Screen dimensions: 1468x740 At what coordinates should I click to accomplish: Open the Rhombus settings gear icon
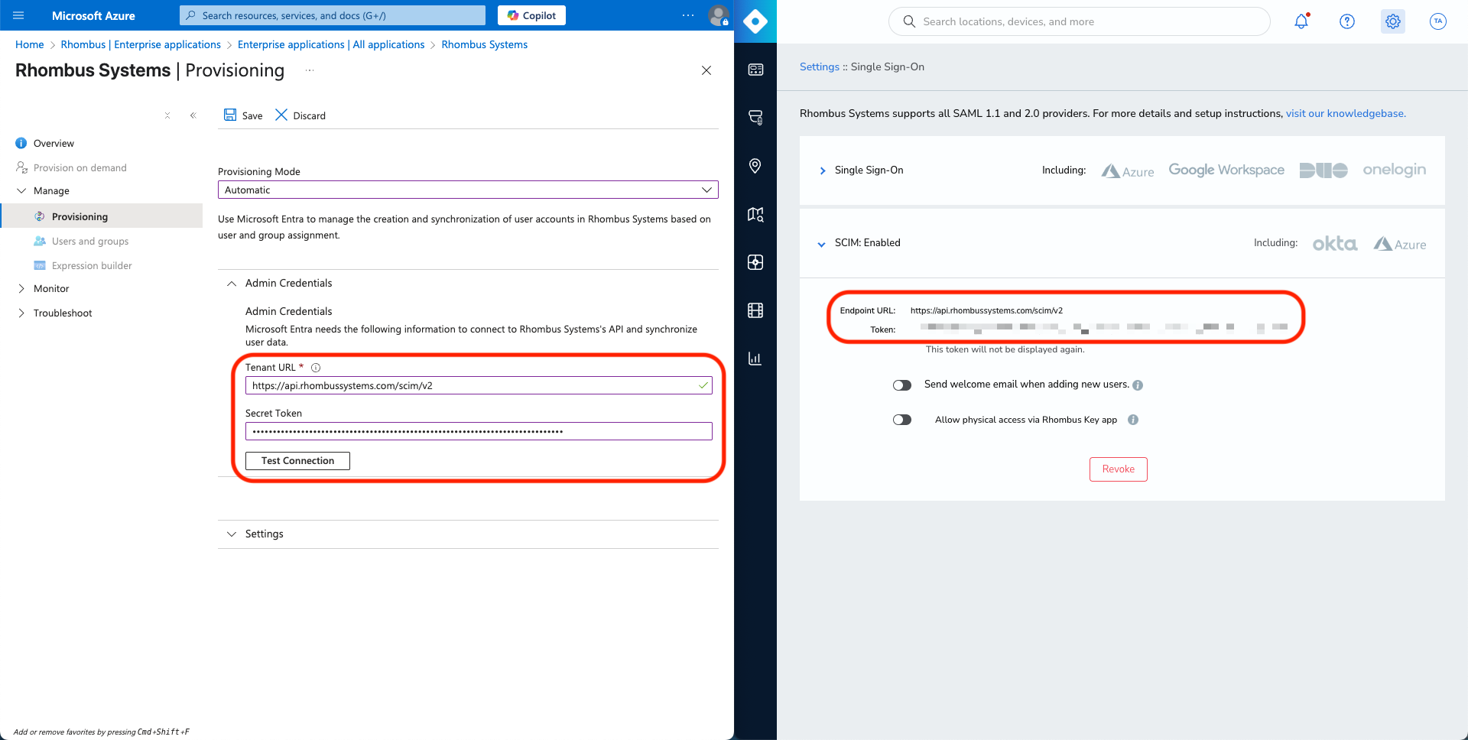coord(1393,21)
